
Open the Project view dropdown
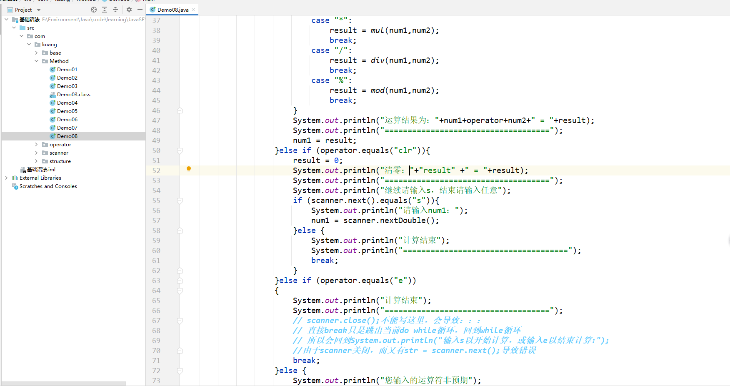(39, 10)
